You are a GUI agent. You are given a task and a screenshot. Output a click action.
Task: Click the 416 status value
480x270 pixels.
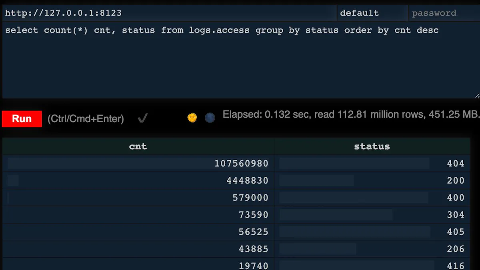456,265
